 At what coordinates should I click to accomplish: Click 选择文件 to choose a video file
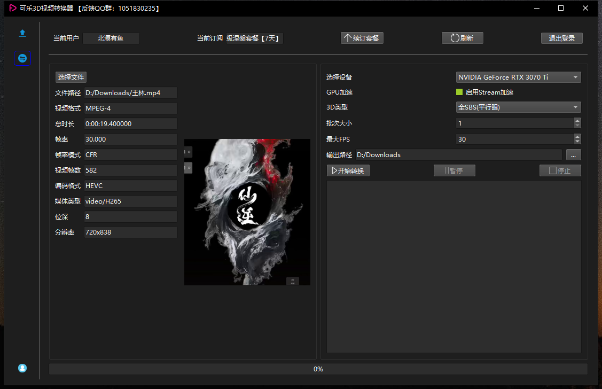[71, 77]
